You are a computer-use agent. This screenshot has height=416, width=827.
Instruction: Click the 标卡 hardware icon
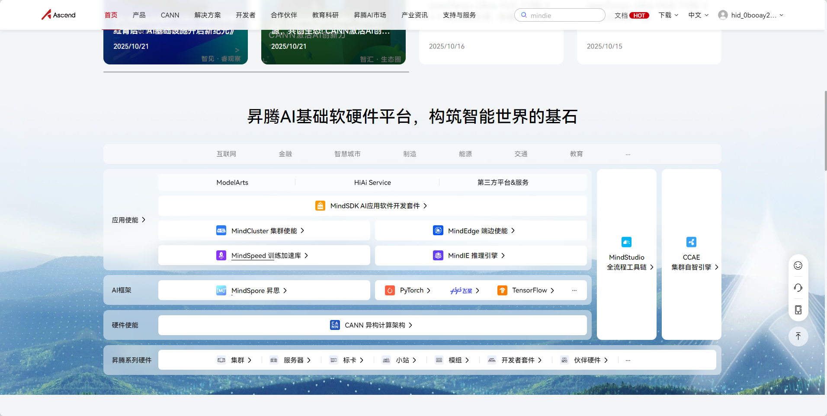[x=333, y=360]
